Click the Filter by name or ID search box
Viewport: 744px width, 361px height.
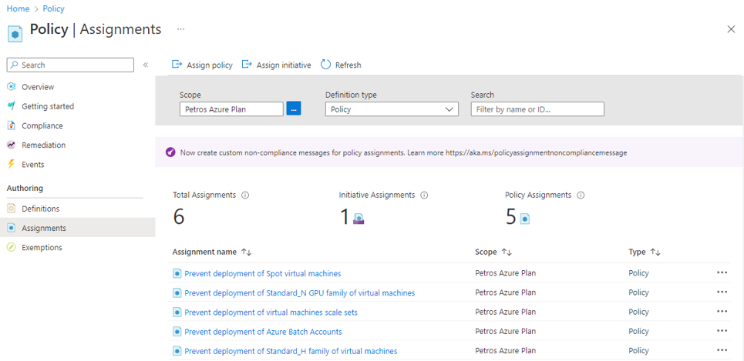tap(537, 109)
